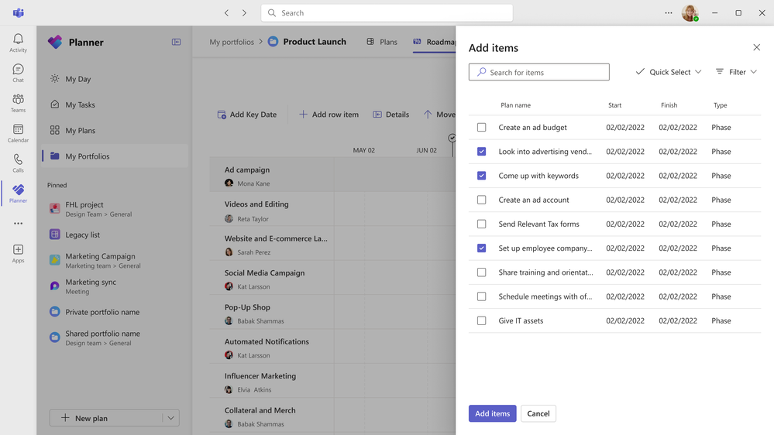Open the Filter dropdown

tap(736, 72)
